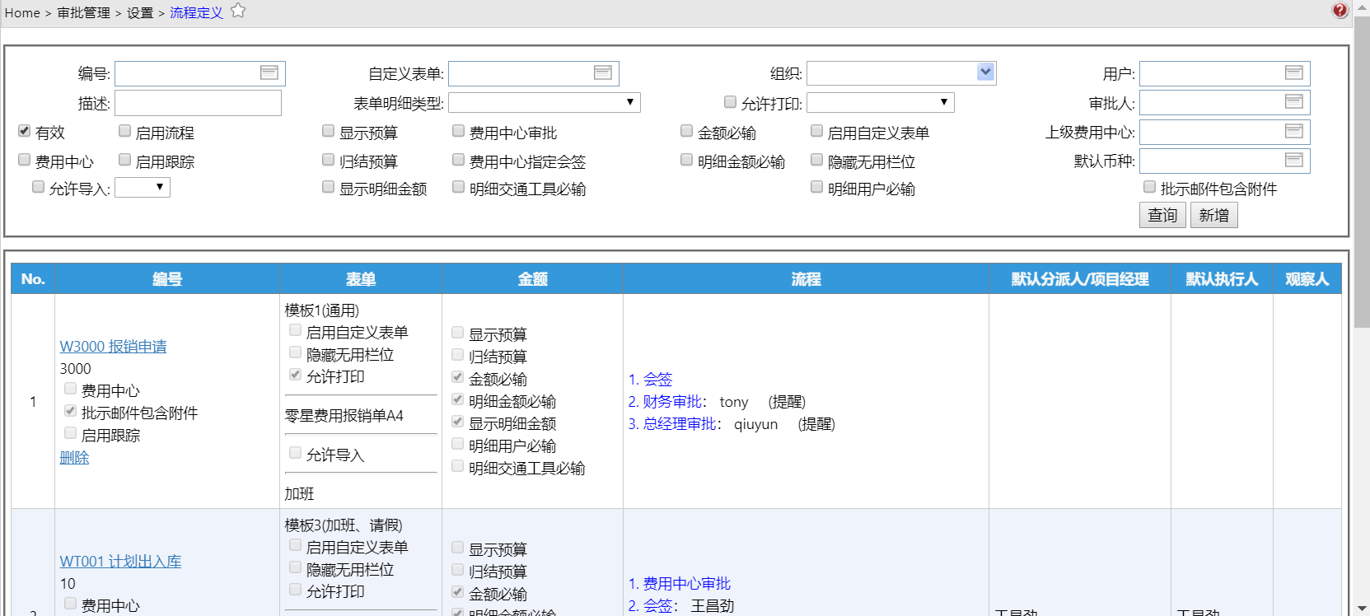Open step 1. 会签 in W3000 flow
This screenshot has height=616, width=1370.
651,380
